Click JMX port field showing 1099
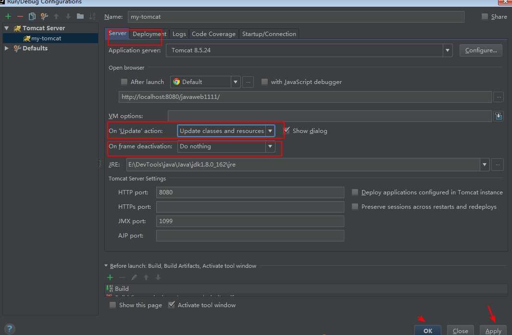The image size is (512, 335). 250,221
